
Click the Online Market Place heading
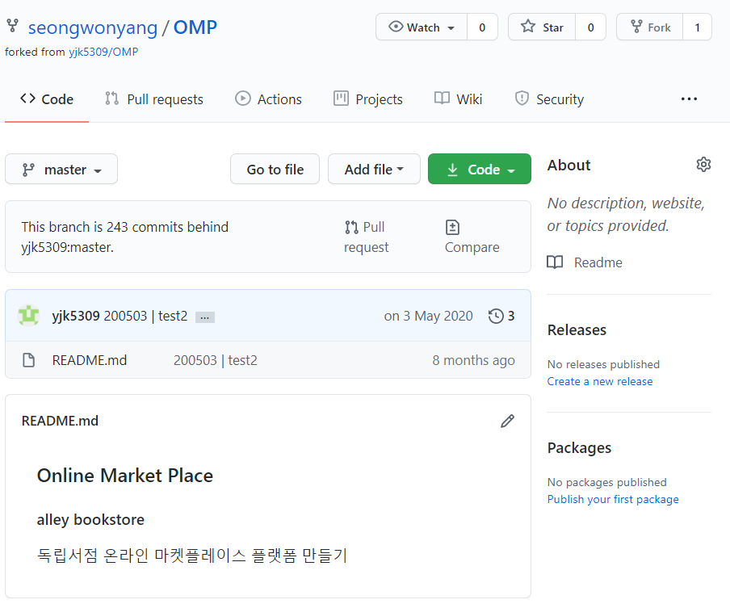[125, 476]
